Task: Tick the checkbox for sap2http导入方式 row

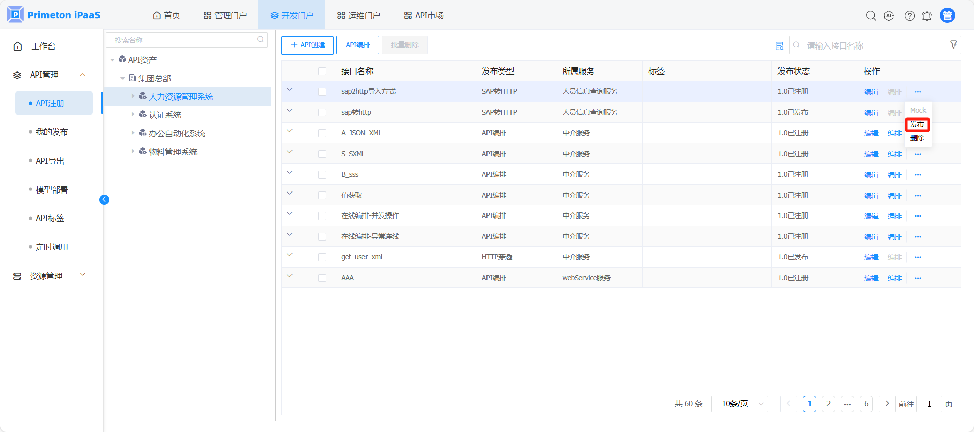Action: pos(322,92)
